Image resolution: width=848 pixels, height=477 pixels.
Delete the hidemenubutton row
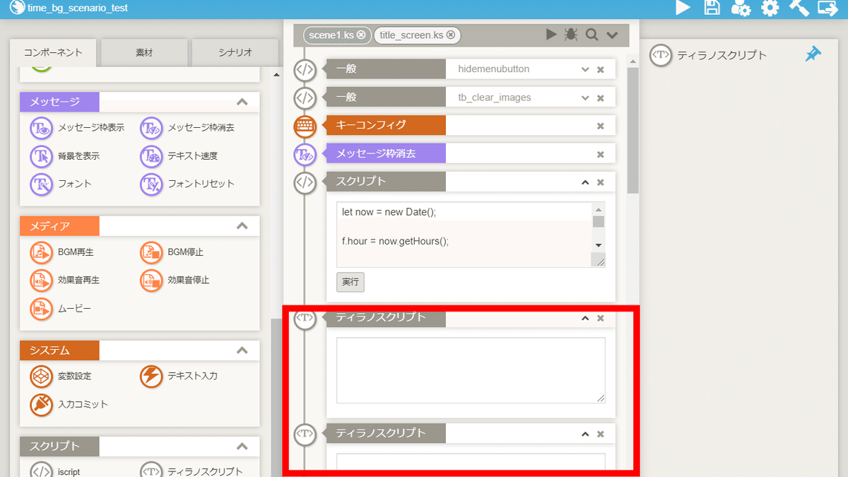point(601,69)
